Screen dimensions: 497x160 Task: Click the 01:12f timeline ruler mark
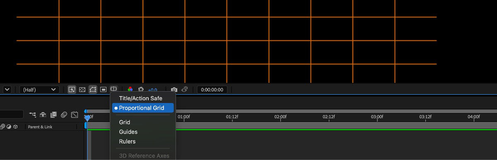pyautogui.click(x=232, y=117)
